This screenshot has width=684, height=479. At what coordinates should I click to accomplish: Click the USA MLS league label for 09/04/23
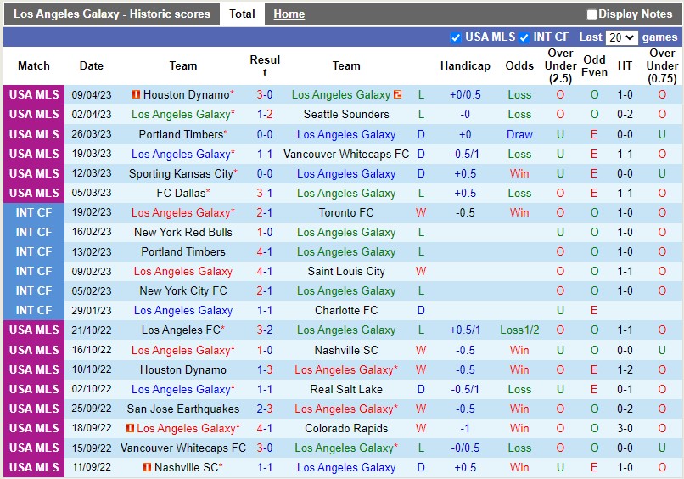click(34, 94)
